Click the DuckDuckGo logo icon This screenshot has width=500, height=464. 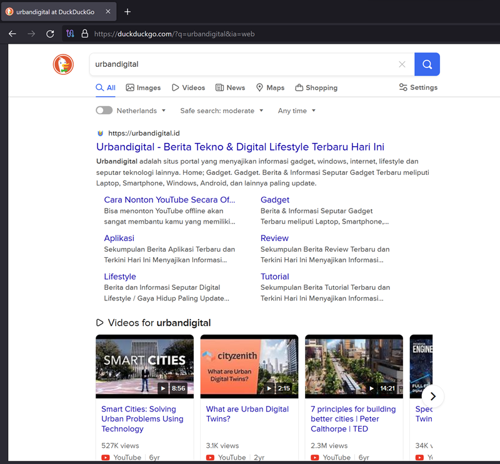(x=63, y=64)
